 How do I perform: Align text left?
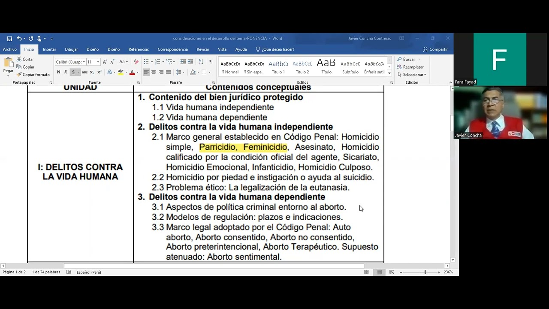[146, 72]
